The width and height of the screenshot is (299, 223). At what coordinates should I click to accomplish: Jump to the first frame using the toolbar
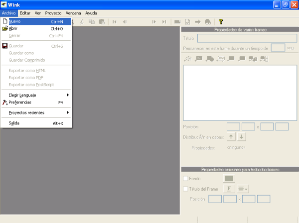point(115,21)
